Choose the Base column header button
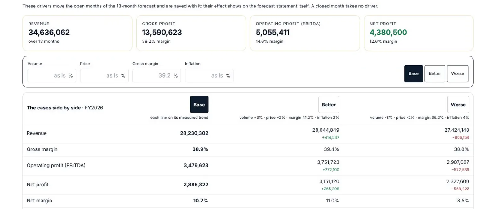 point(199,104)
